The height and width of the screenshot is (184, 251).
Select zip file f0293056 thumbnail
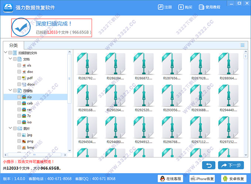point(172,96)
